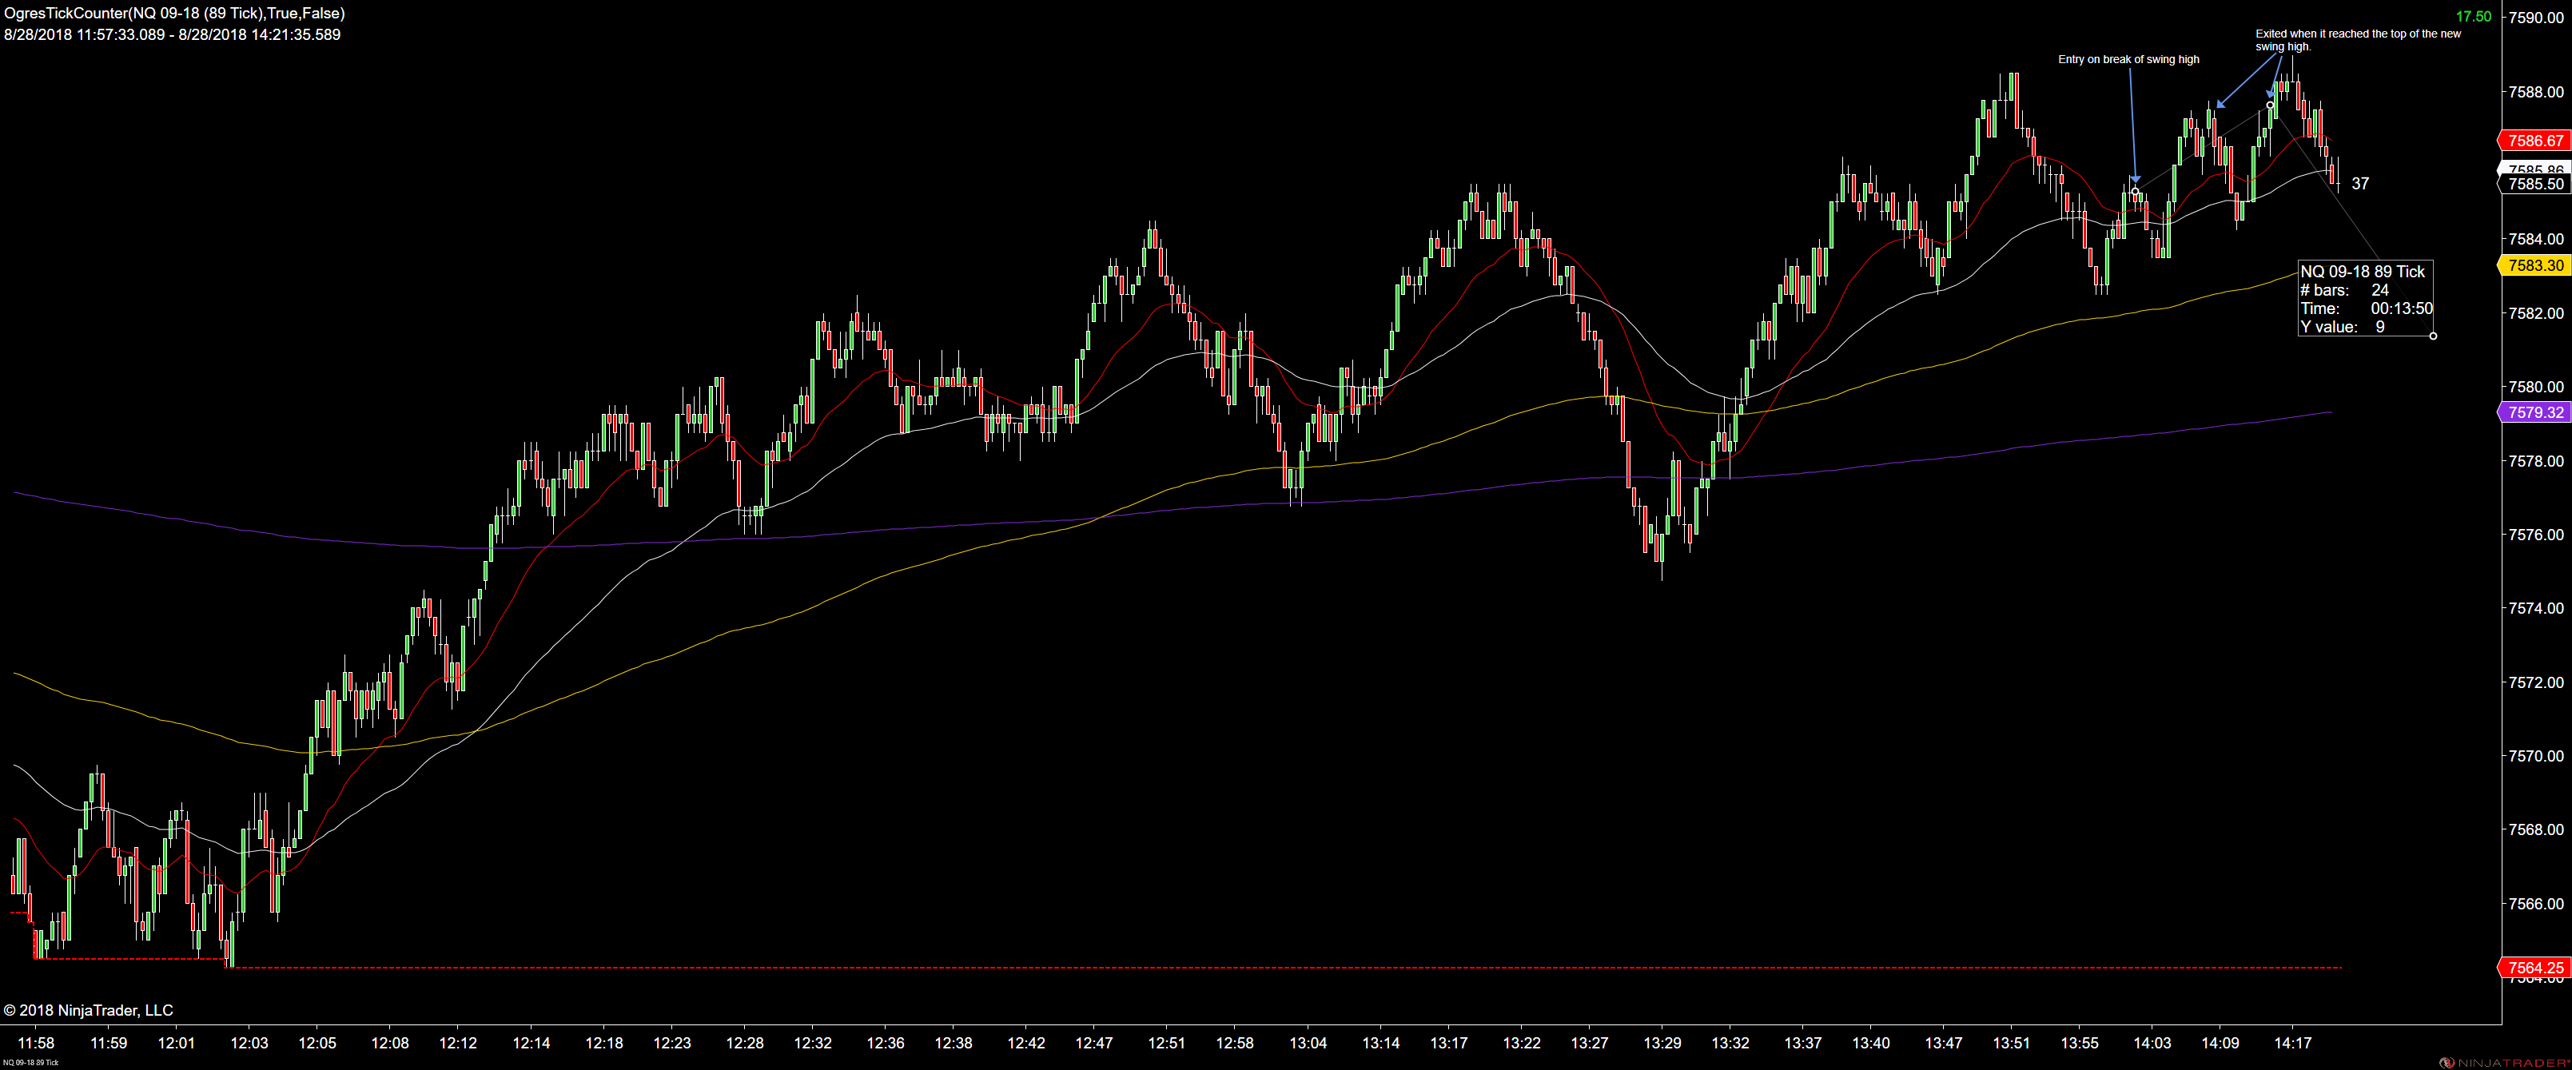
Task: Click the 7582.00 price axis label
Action: [2536, 313]
